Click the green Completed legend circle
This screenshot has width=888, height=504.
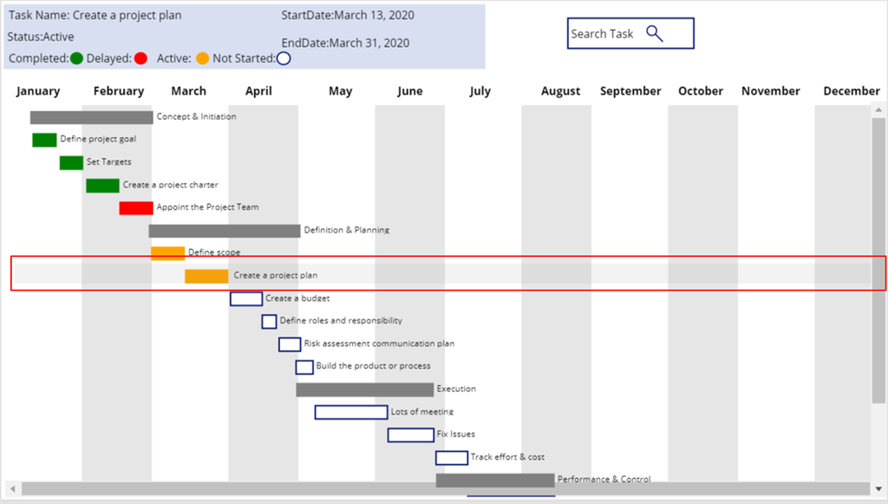tap(76, 58)
